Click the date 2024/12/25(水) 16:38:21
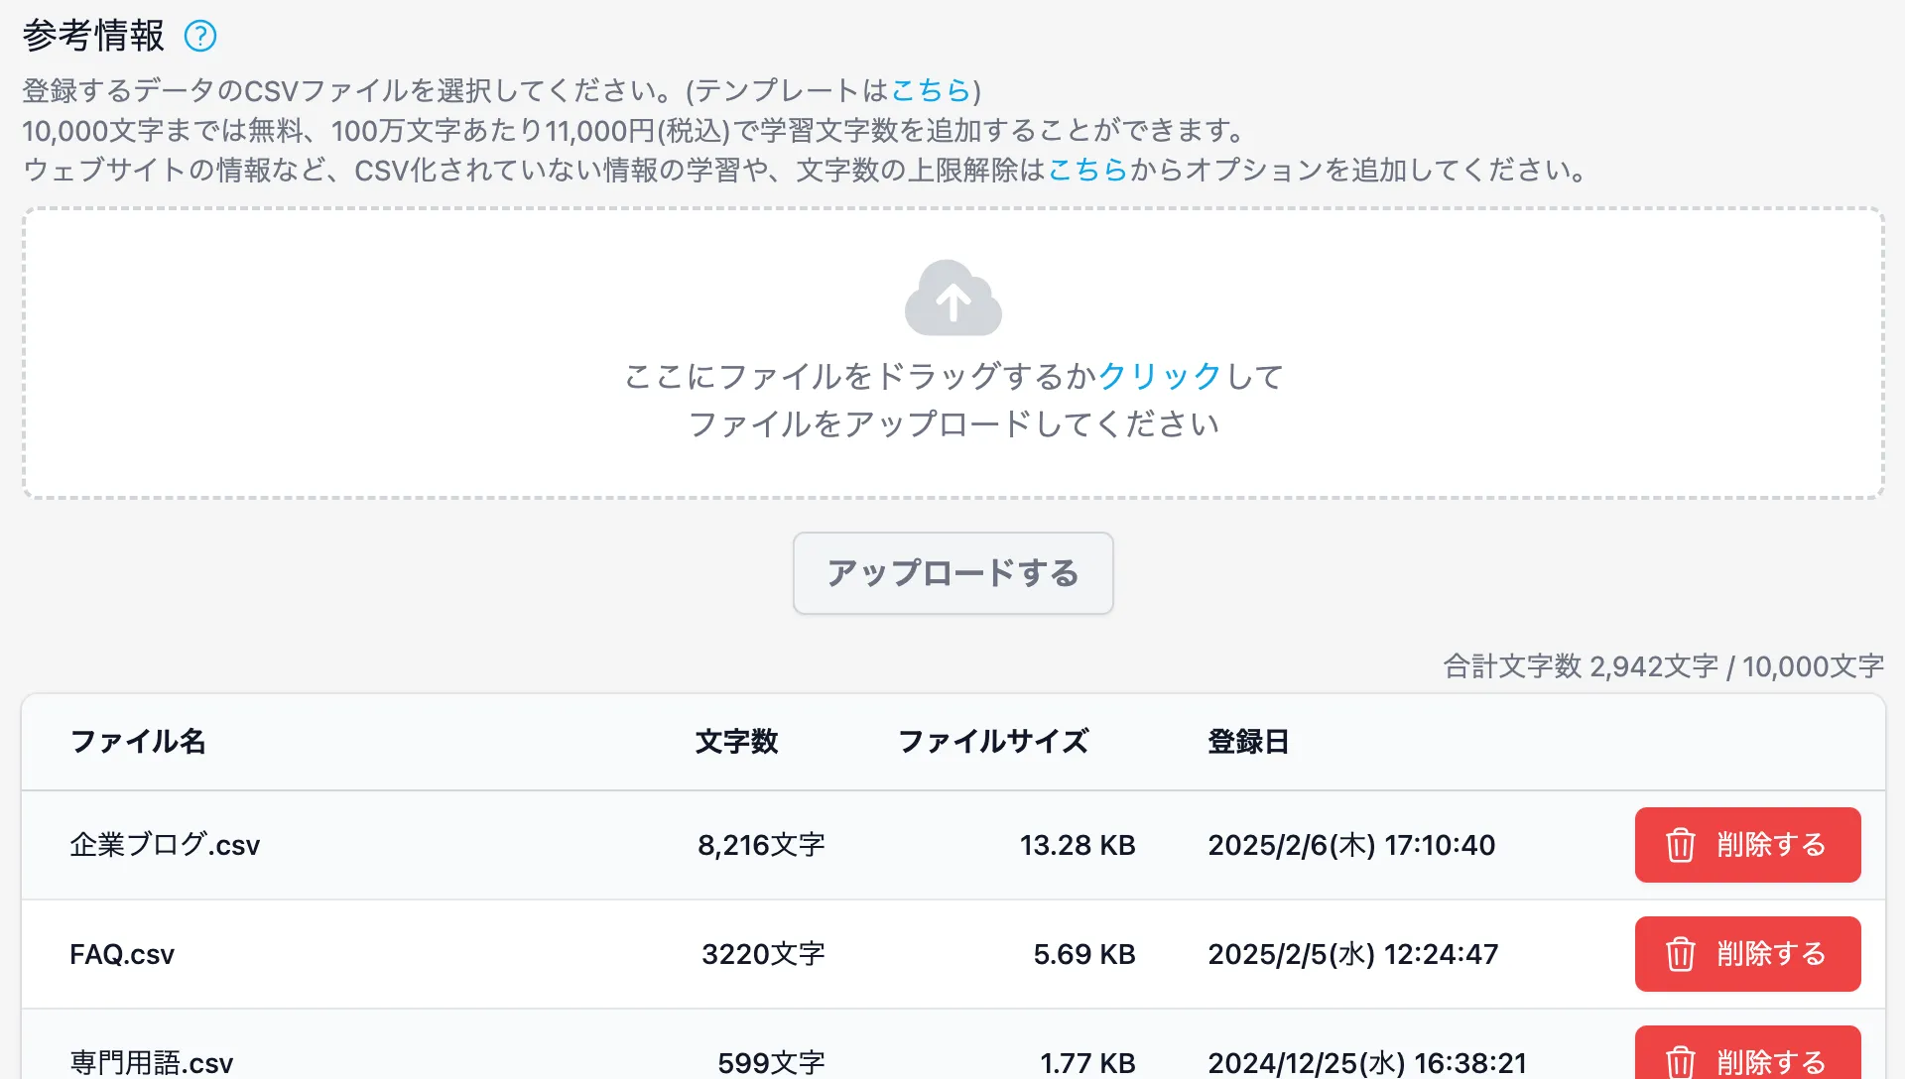Image resolution: width=1905 pixels, height=1079 pixels. (1367, 1062)
